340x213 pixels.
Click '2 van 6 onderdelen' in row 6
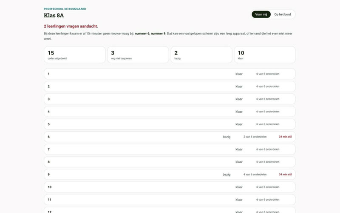click(x=255, y=137)
